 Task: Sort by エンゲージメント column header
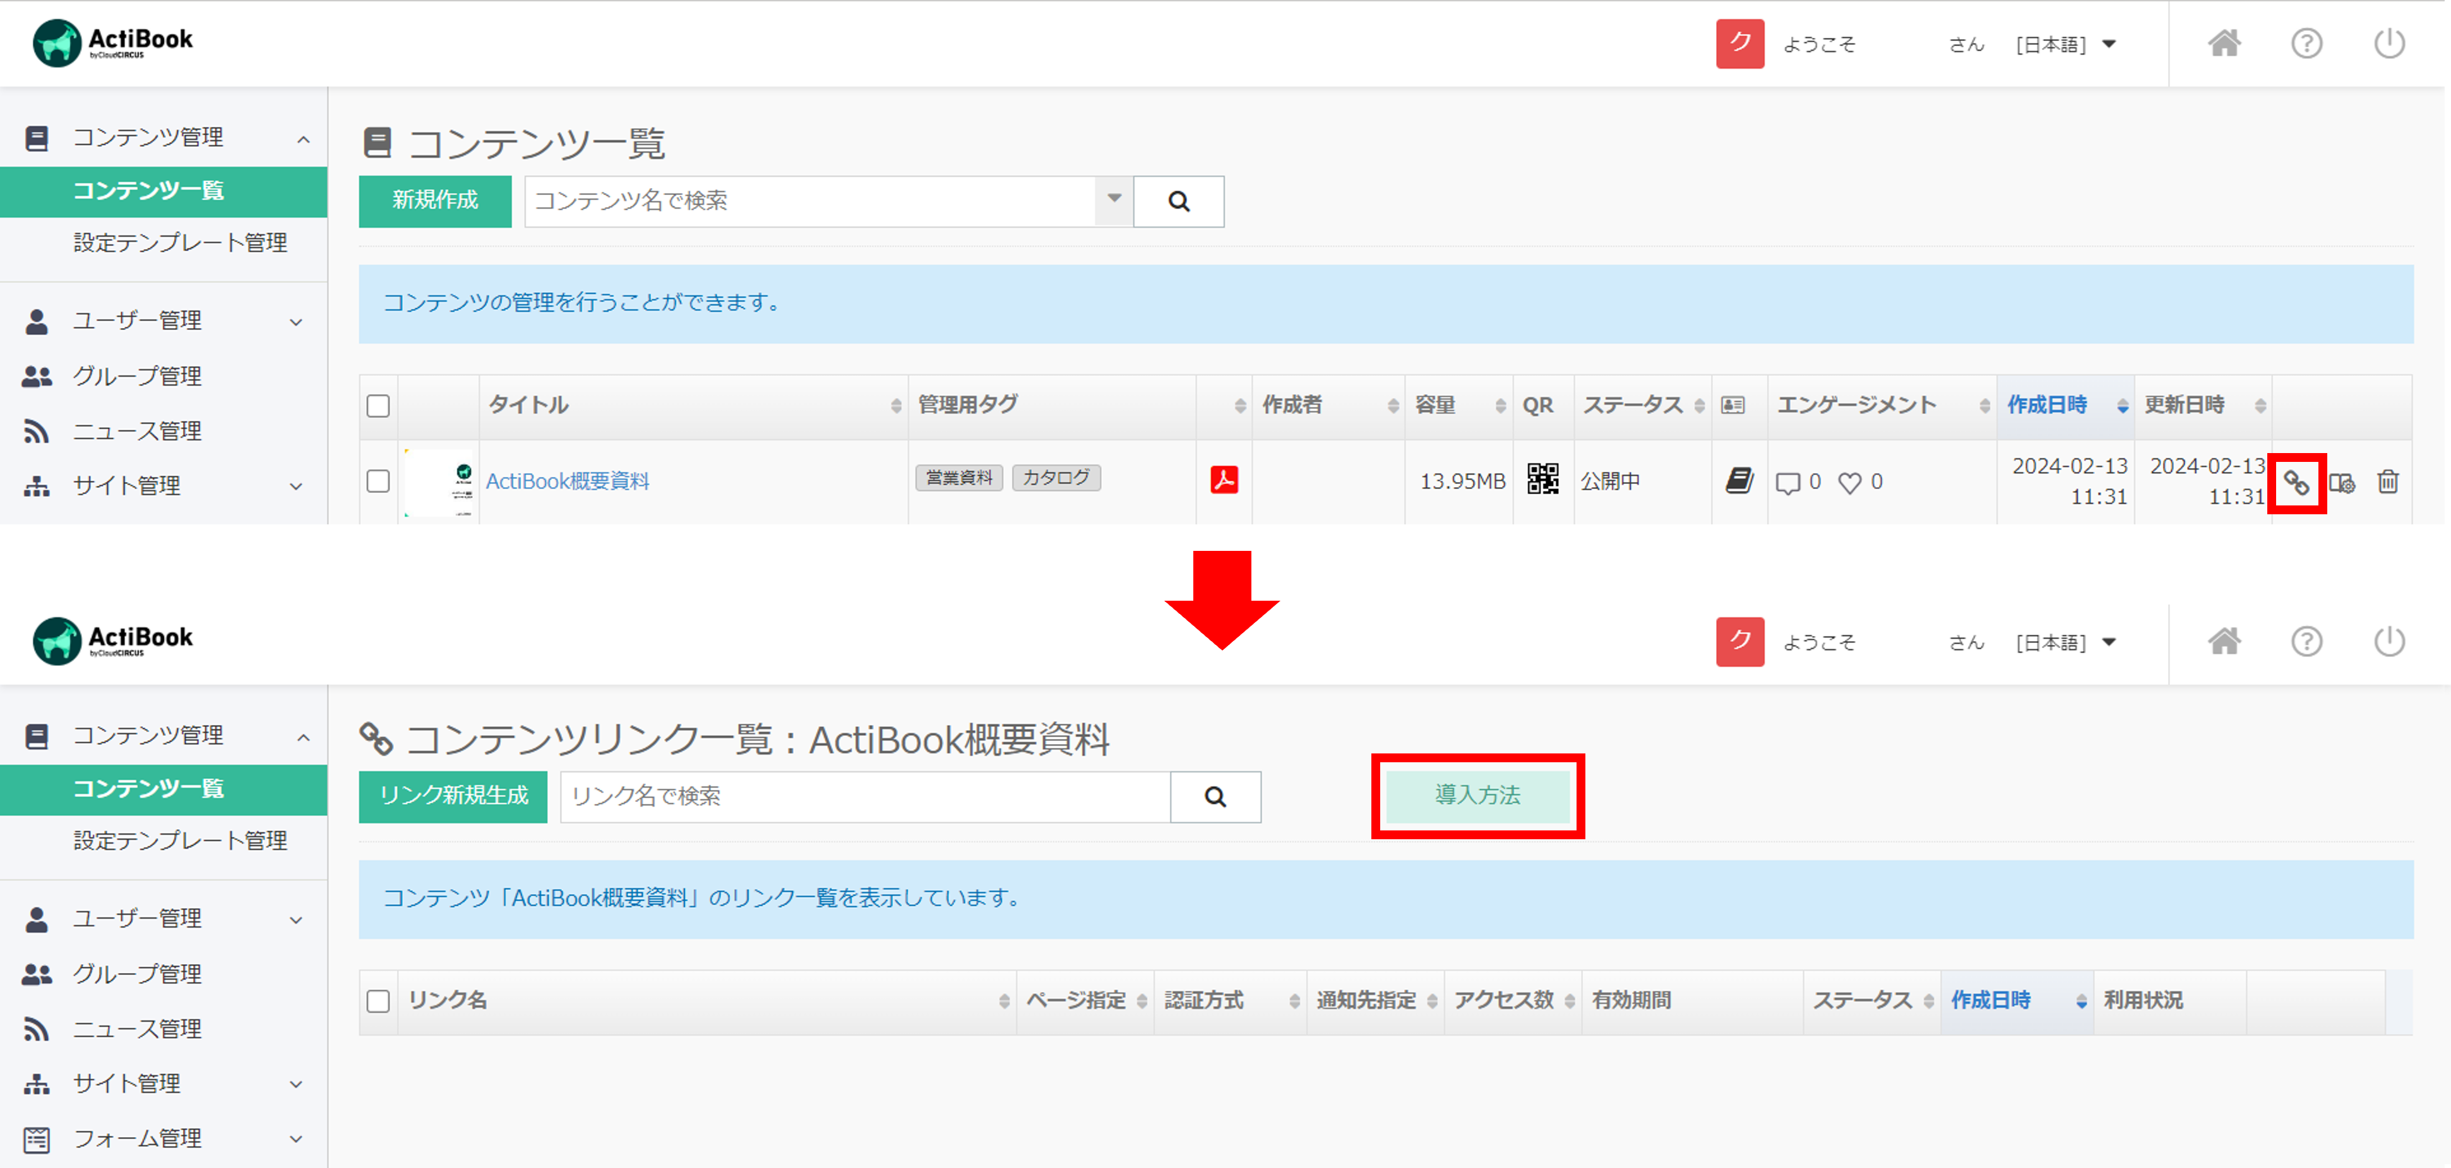[x=1882, y=406]
